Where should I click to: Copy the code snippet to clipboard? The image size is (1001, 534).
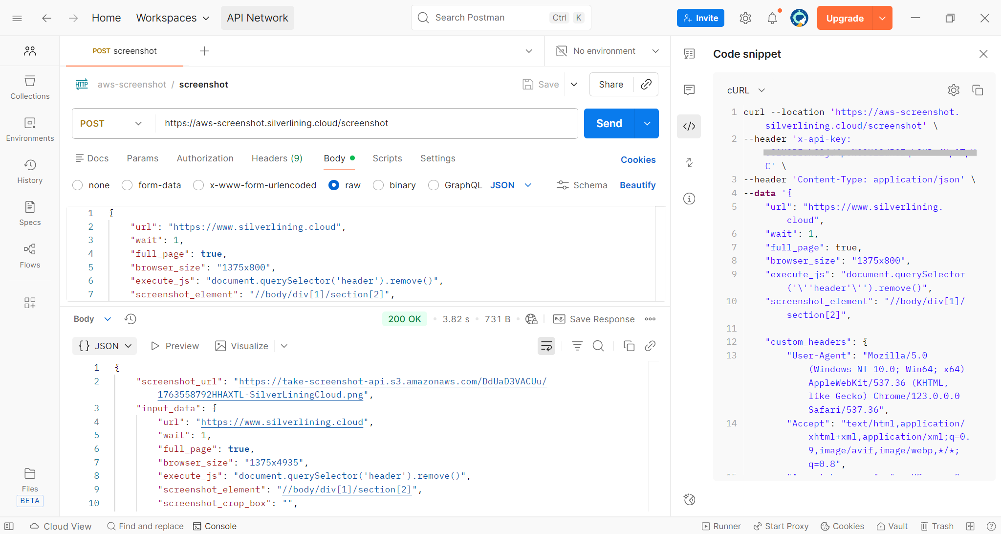click(x=978, y=90)
